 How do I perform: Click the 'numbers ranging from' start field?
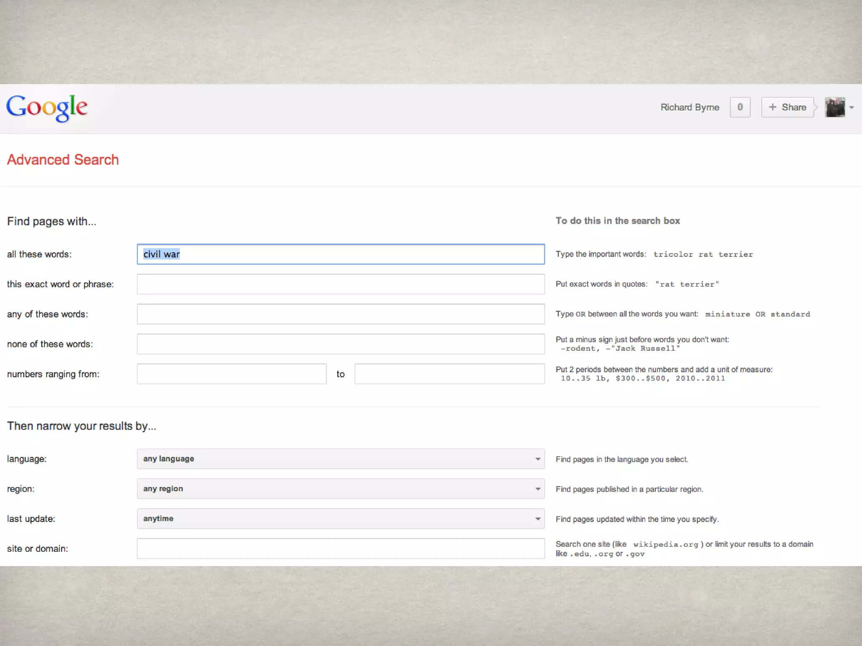[x=231, y=374]
